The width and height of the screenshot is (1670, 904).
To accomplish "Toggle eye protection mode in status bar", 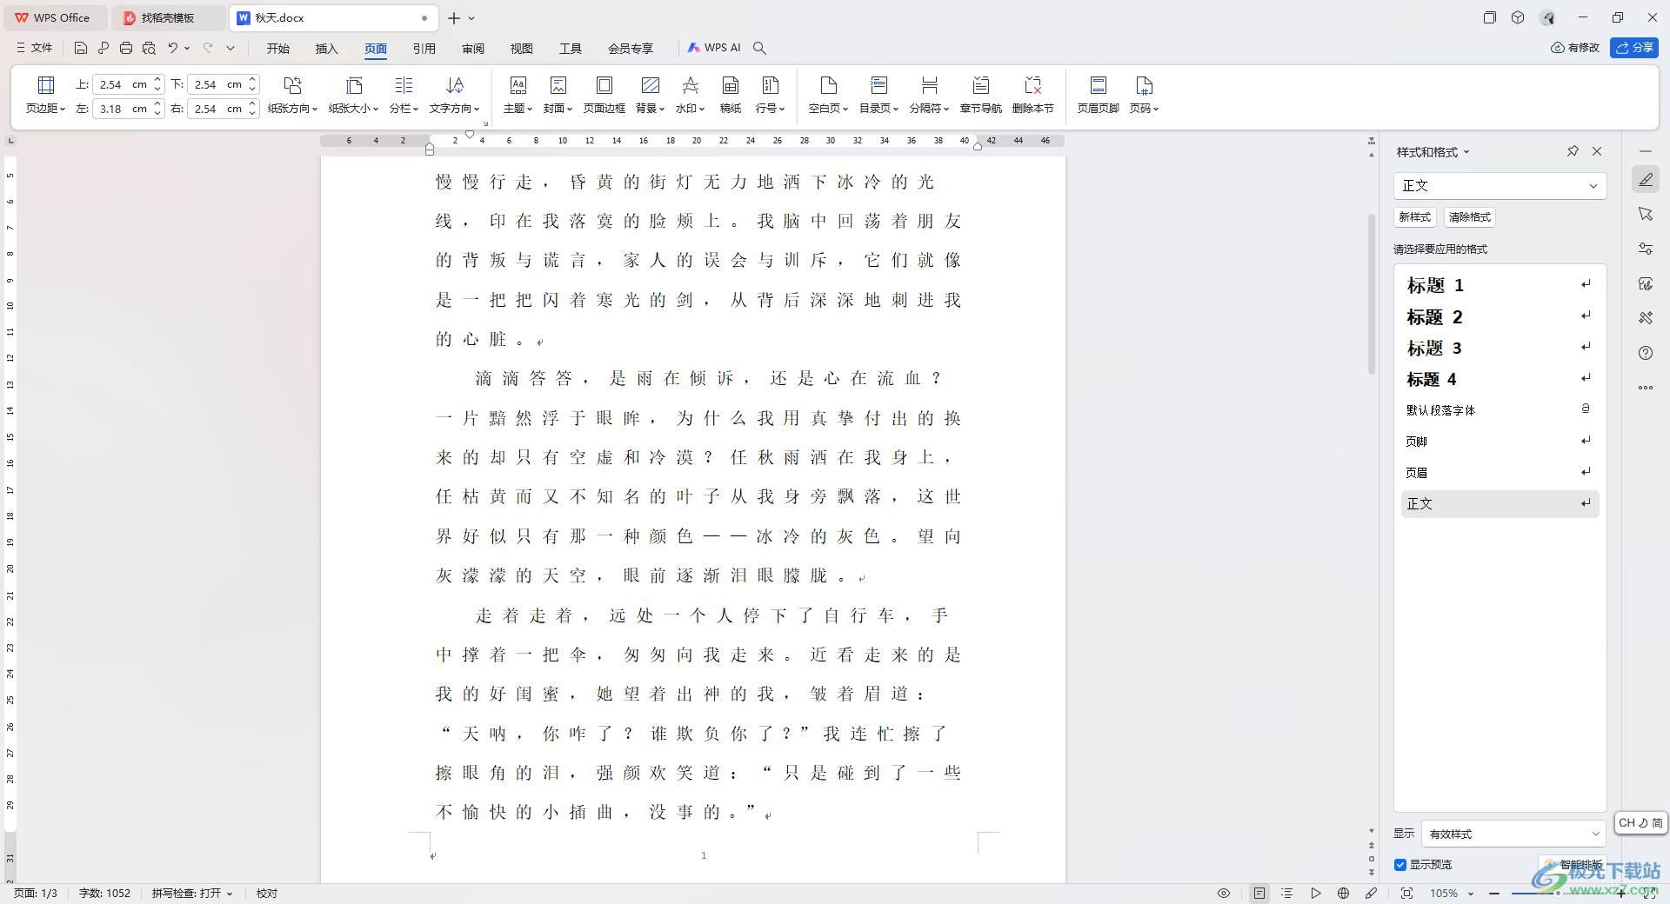I will click(1223, 894).
